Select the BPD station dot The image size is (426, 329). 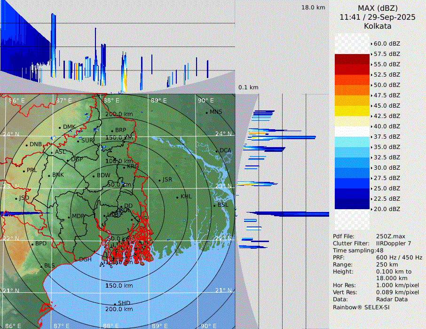(32, 244)
